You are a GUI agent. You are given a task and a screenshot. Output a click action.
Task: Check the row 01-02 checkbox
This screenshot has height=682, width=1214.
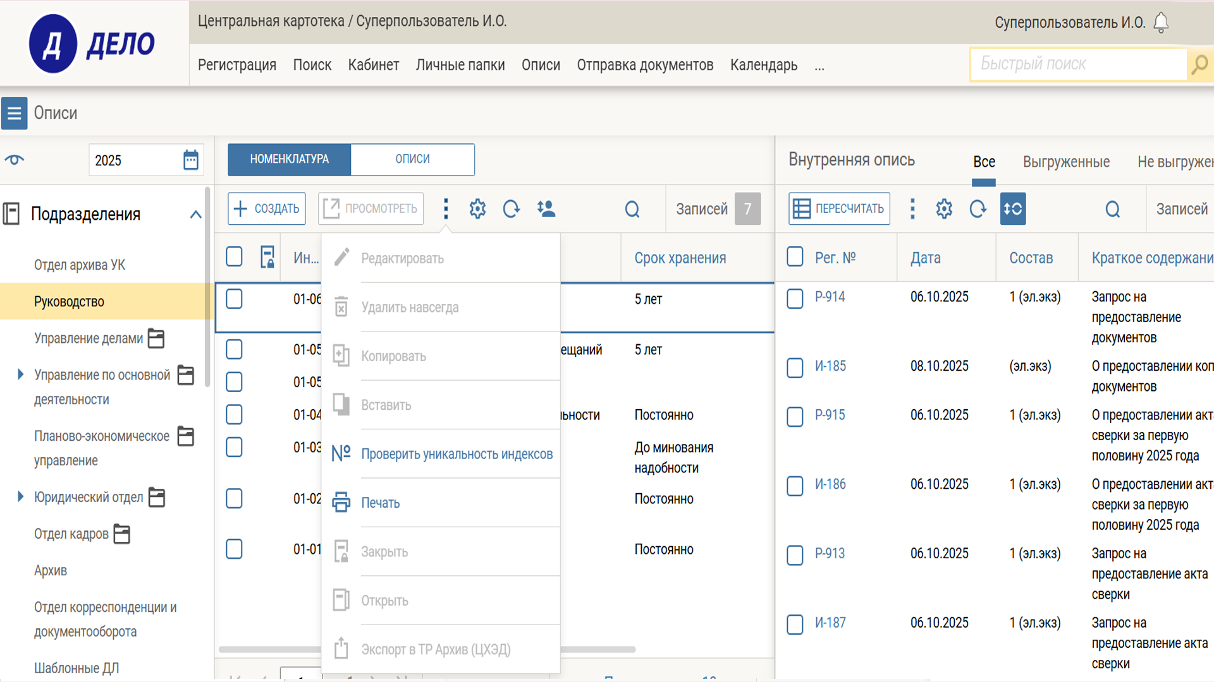[234, 499]
